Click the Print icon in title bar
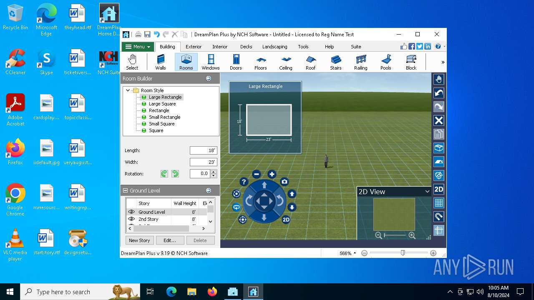The height and width of the screenshot is (300, 534). [138, 35]
